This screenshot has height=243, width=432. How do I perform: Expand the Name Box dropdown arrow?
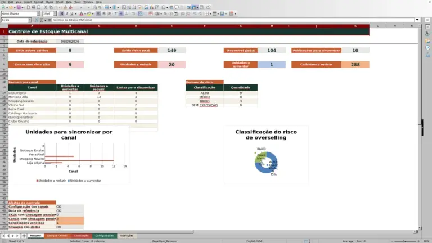(29, 20)
